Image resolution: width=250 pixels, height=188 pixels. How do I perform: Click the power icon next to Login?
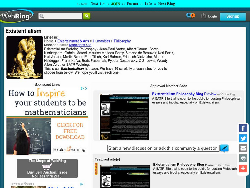tap(203, 16)
